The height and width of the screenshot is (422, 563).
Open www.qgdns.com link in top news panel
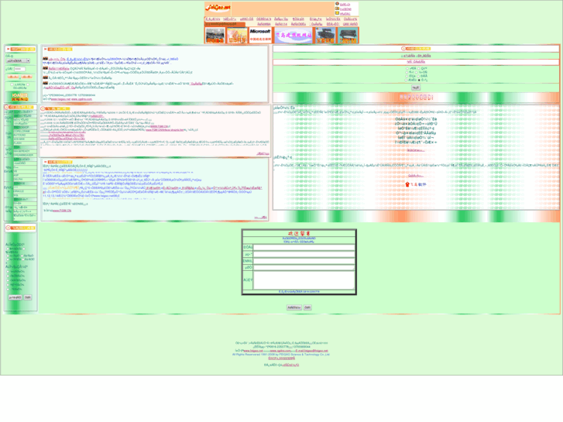(x=81, y=99)
